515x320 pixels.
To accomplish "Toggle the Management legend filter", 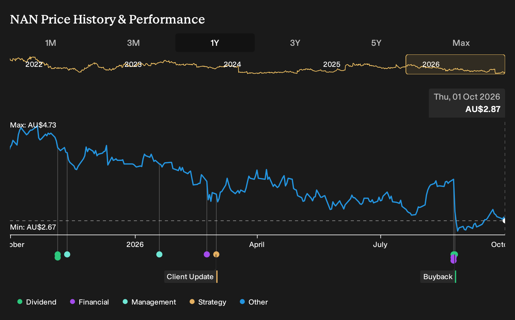I will (x=149, y=302).
